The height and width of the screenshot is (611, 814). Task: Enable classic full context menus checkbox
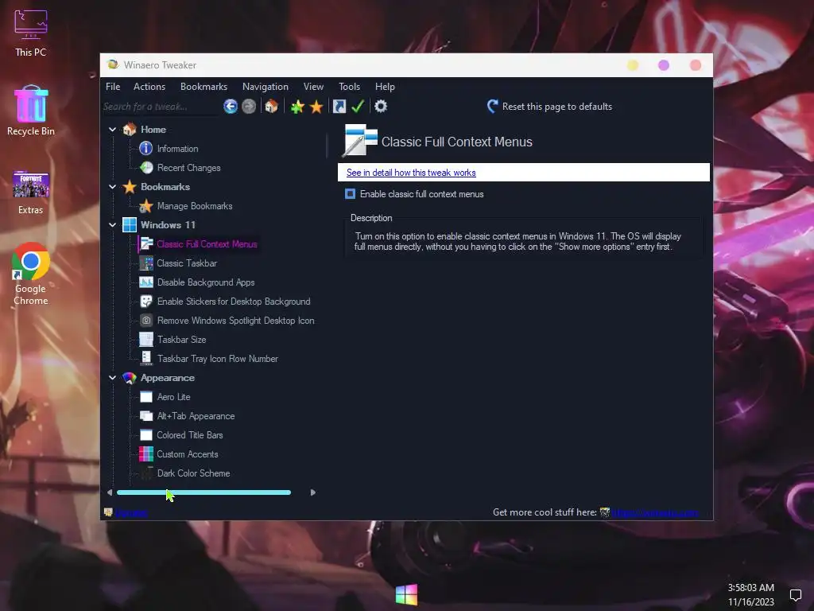pos(351,194)
